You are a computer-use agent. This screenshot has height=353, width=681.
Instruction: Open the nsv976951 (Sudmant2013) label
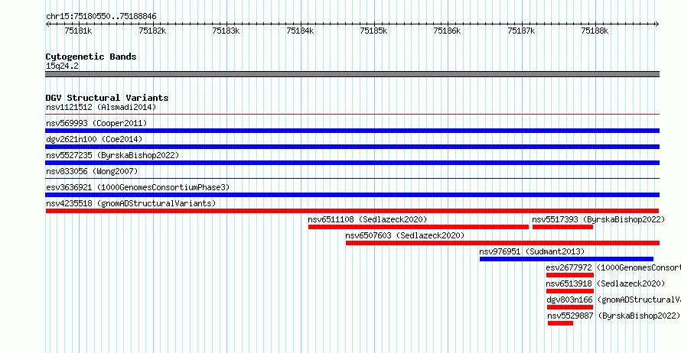[x=532, y=251]
